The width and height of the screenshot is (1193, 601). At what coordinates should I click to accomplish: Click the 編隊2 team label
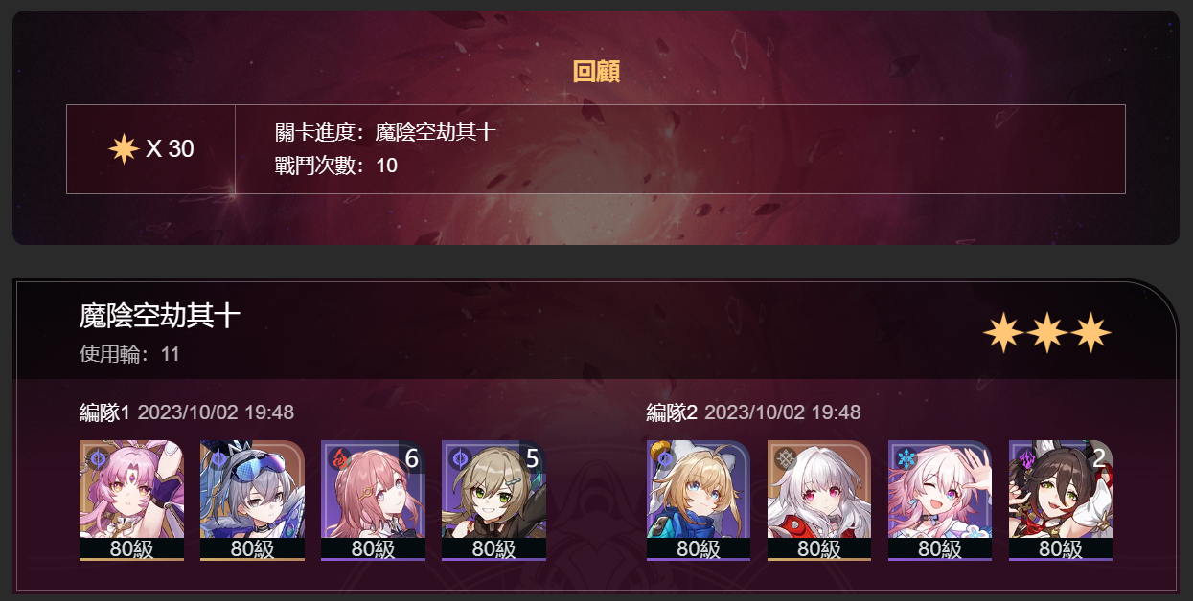tap(672, 412)
